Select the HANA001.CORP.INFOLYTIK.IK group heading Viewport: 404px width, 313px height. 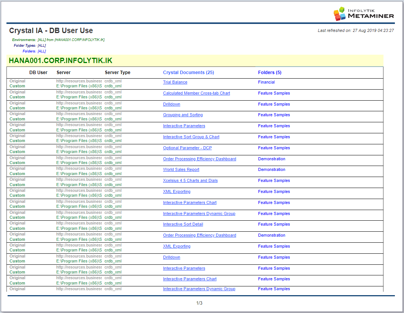click(x=60, y=60)
